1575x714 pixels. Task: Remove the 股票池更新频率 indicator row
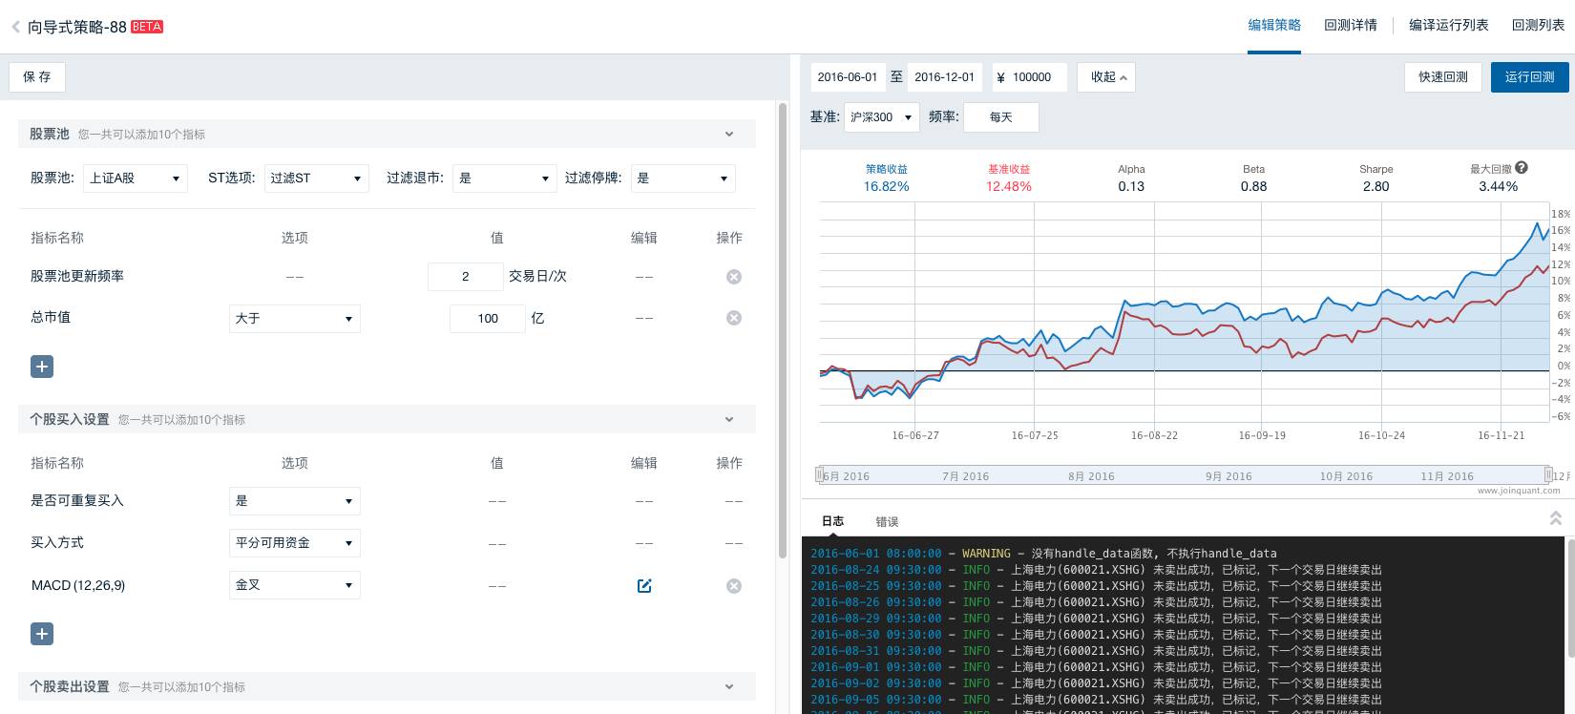(x=733, y=277)
